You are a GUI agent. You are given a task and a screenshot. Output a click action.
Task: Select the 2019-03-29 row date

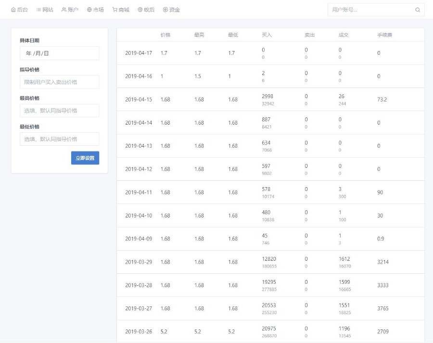click(x=139, y=262)
